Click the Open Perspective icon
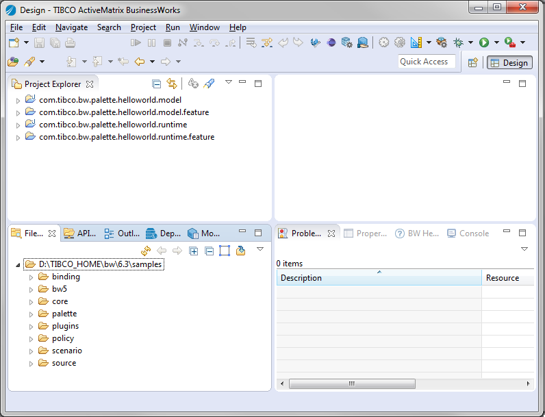Screen dimensions: 545x417 [472, 62]
